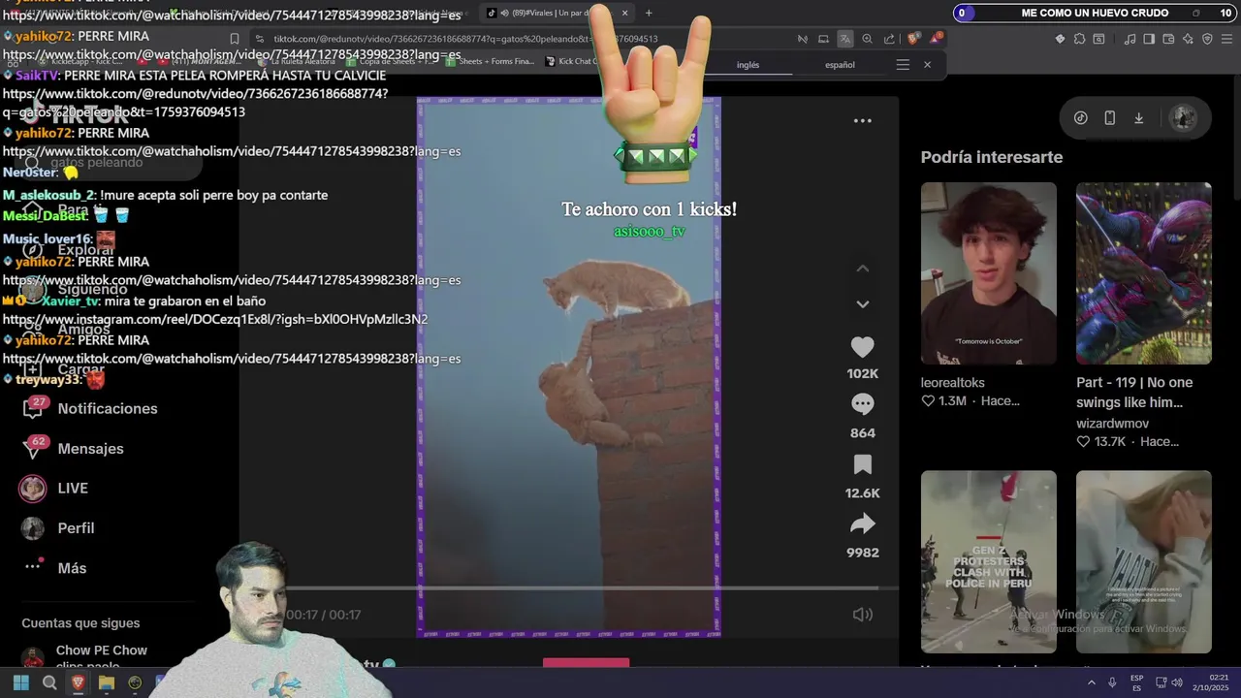1241x698 pixels.
Task: Open translate popup options menu
Action: (x=903, y=65)
